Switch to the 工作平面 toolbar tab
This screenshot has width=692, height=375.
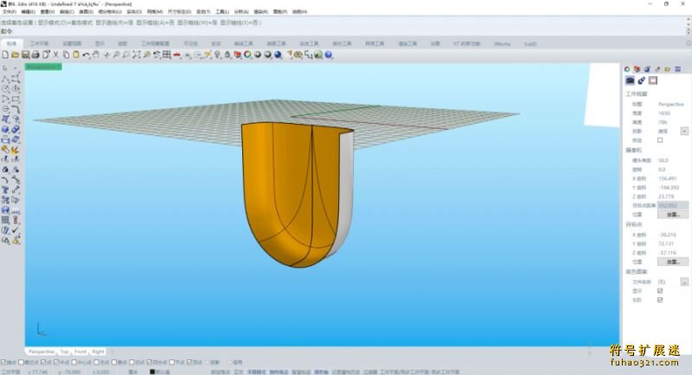point(39,43)
